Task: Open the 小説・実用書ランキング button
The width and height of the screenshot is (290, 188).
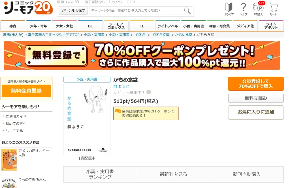Action: point(100,174)
